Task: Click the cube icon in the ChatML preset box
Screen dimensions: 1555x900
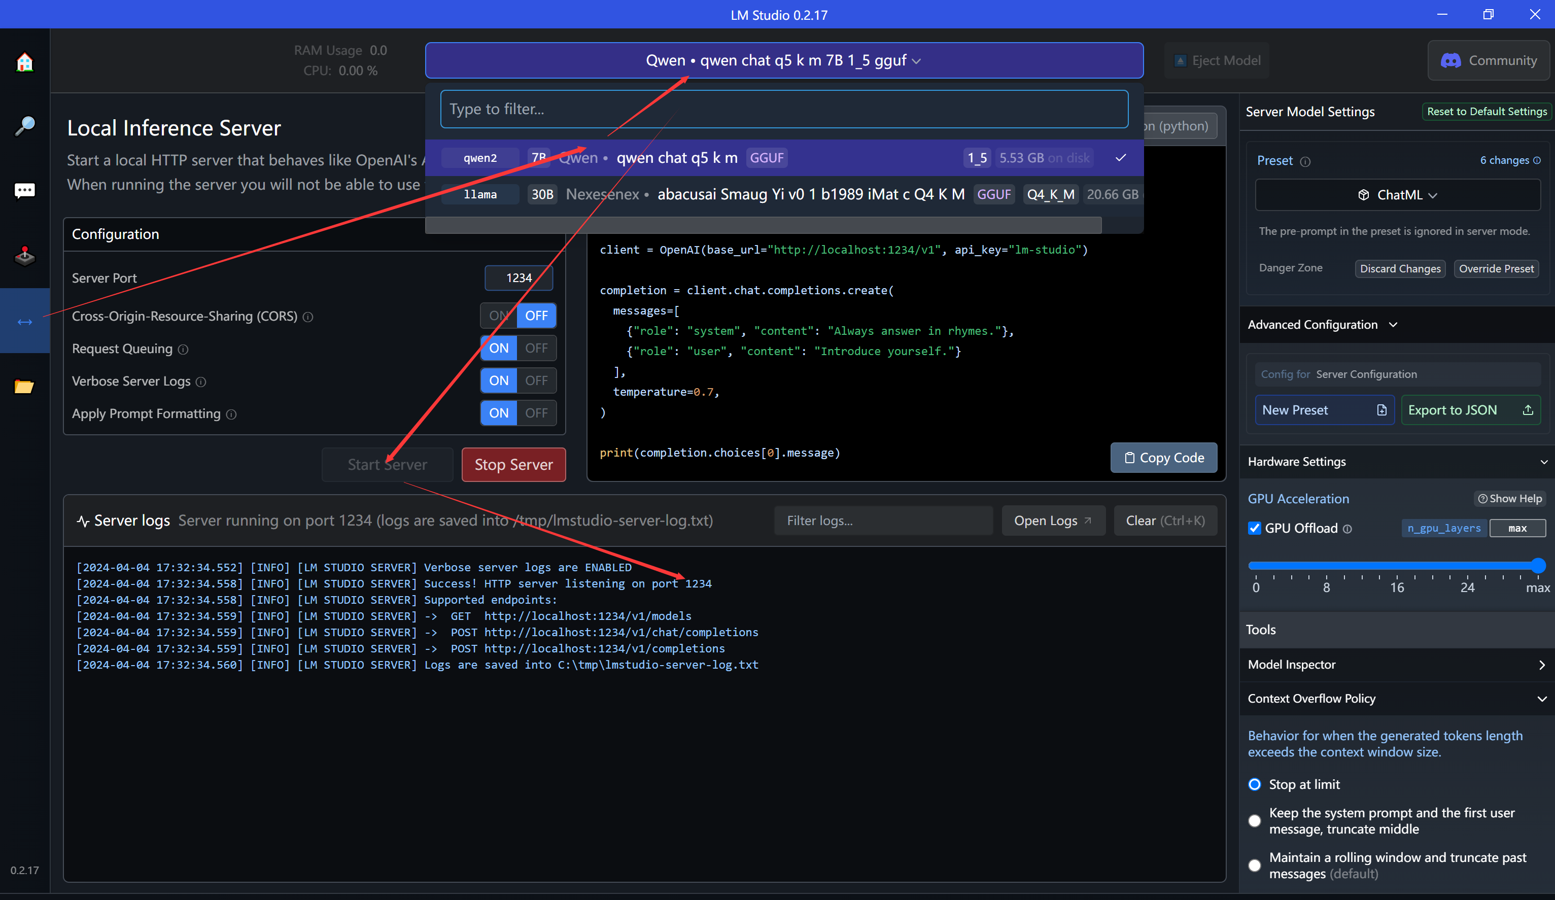Action: pos(1364,195)
